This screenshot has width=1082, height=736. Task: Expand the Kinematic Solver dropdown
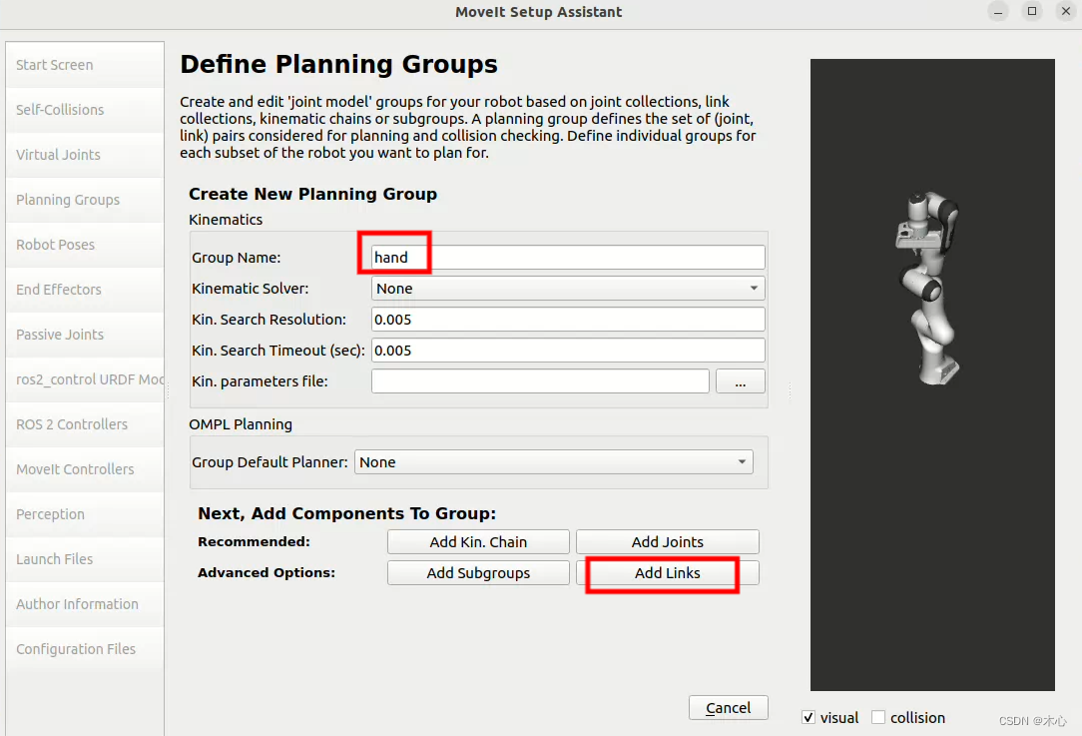568,288
